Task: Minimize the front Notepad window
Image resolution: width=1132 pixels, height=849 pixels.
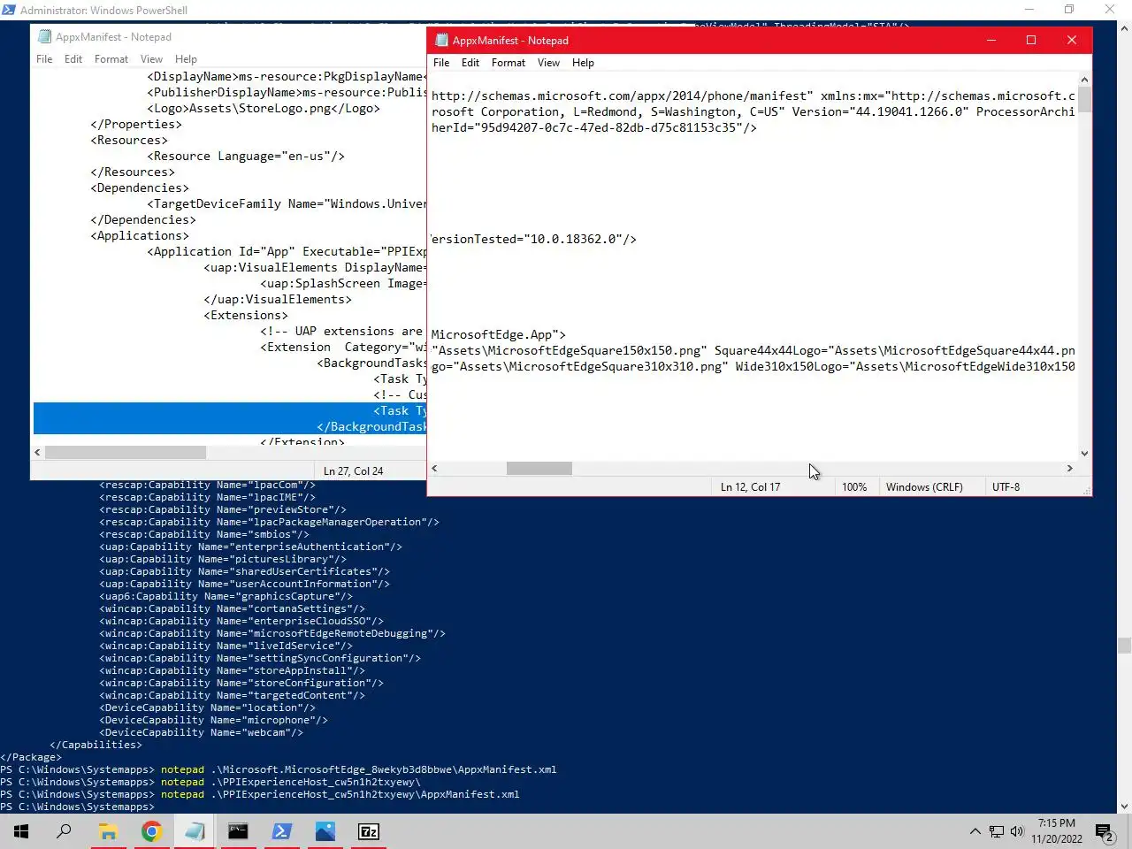Action: pyautogui.click(x=990, y=41)
